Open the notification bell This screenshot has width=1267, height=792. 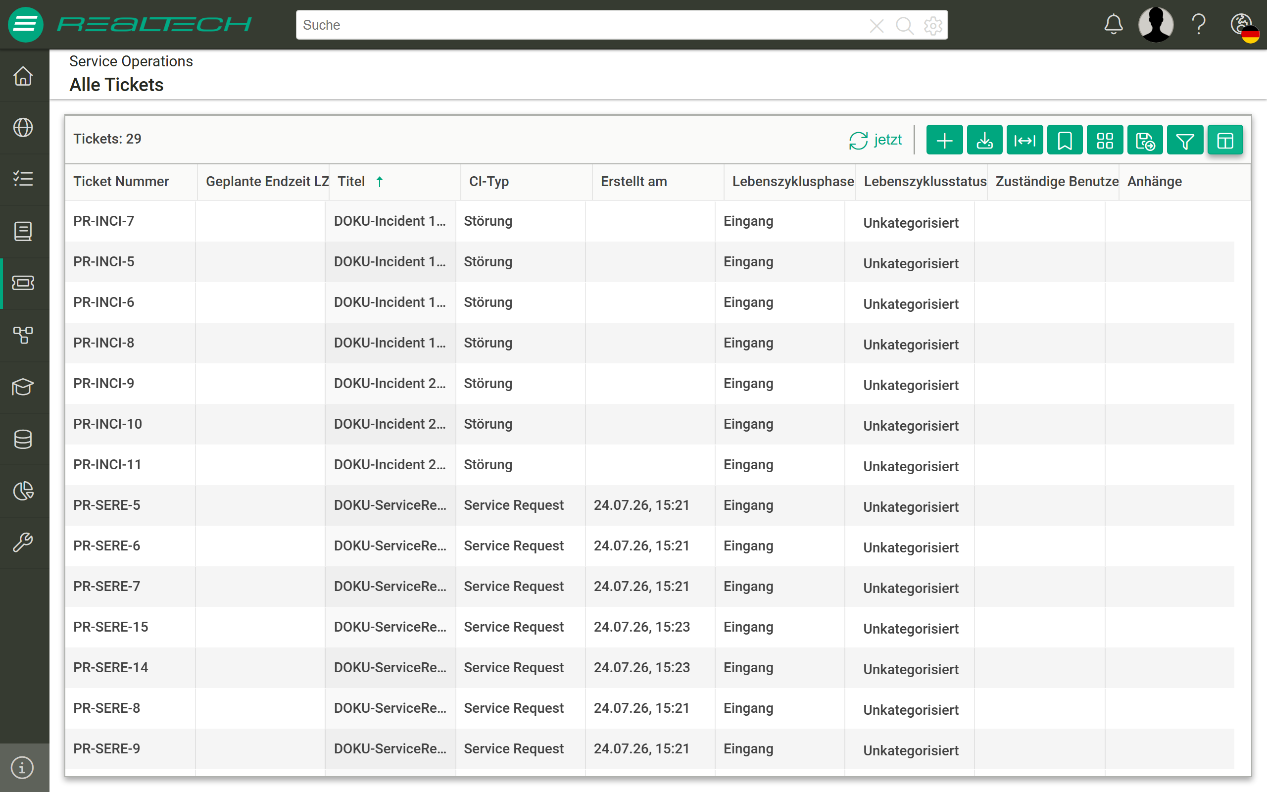tap(1113, 25)
